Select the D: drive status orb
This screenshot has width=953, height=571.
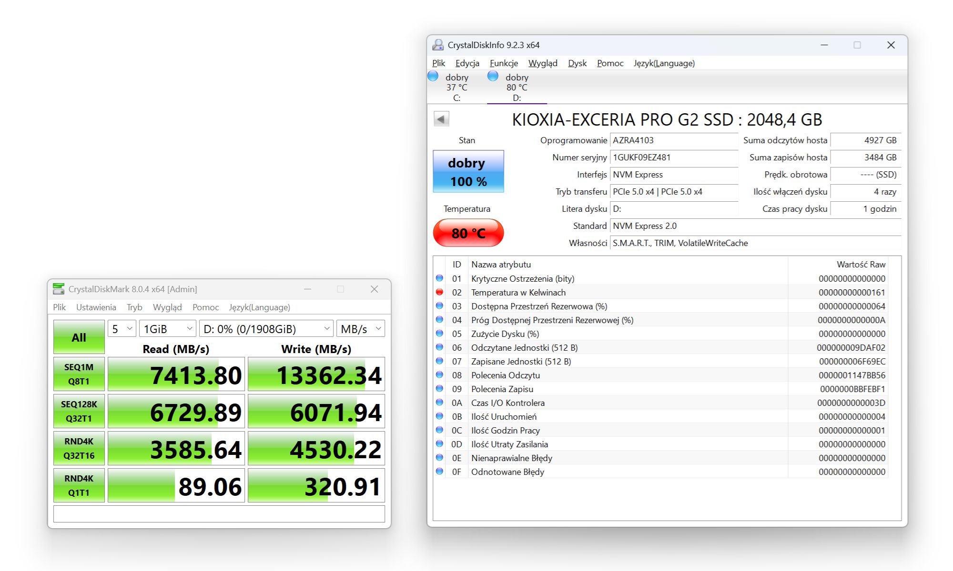pyautogui.click(x=493, y=76)
